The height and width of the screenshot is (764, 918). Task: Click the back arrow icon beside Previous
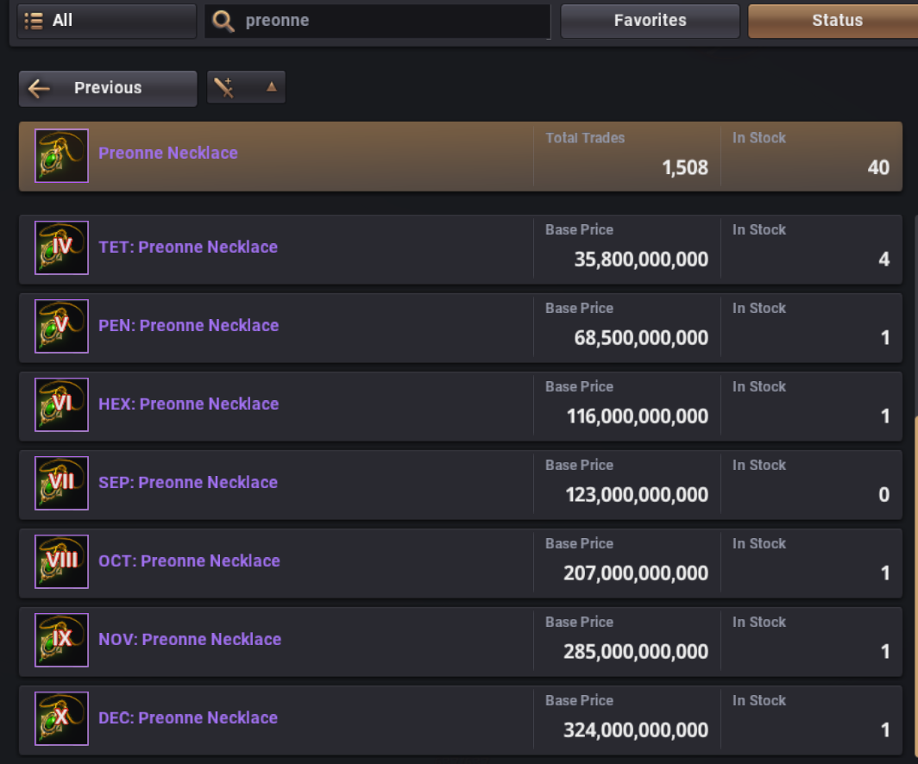click(x=39, y=88)
